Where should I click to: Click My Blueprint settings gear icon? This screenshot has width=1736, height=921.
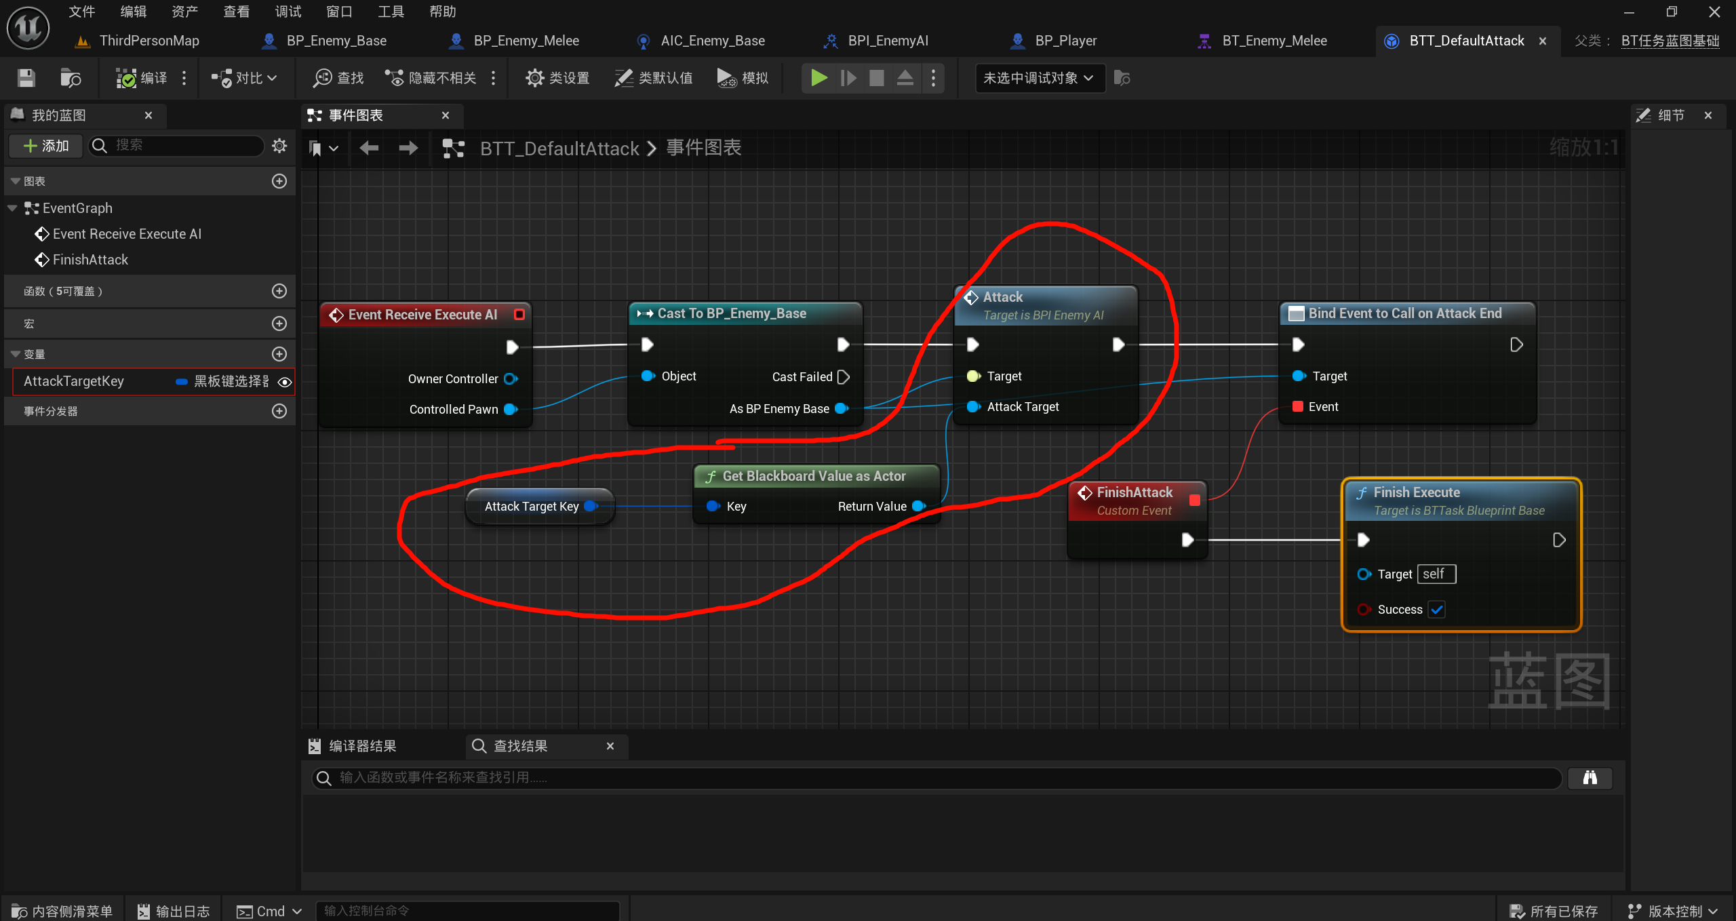pyautogui.click(x=279, y=145)
